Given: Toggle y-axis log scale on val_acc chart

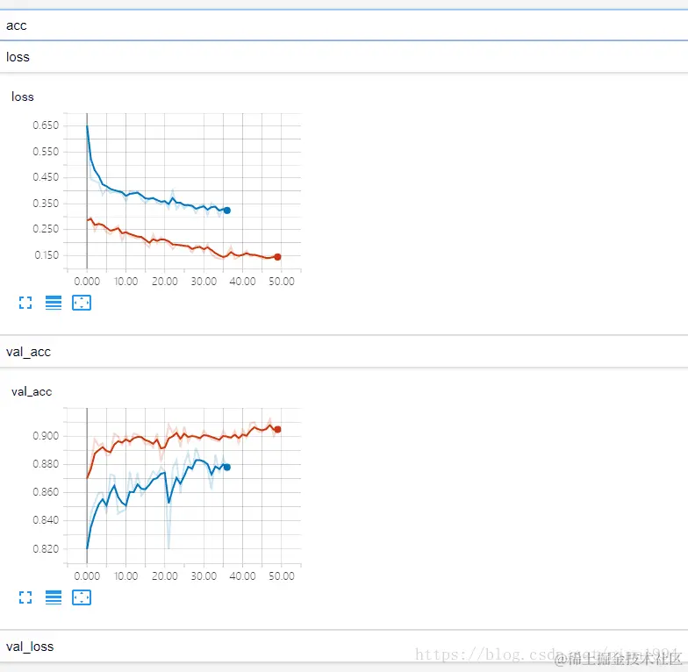Looking at the screenshot, I should 54,597.
